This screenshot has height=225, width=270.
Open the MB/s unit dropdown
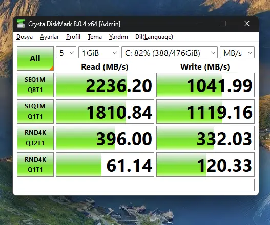coord(237,52)
